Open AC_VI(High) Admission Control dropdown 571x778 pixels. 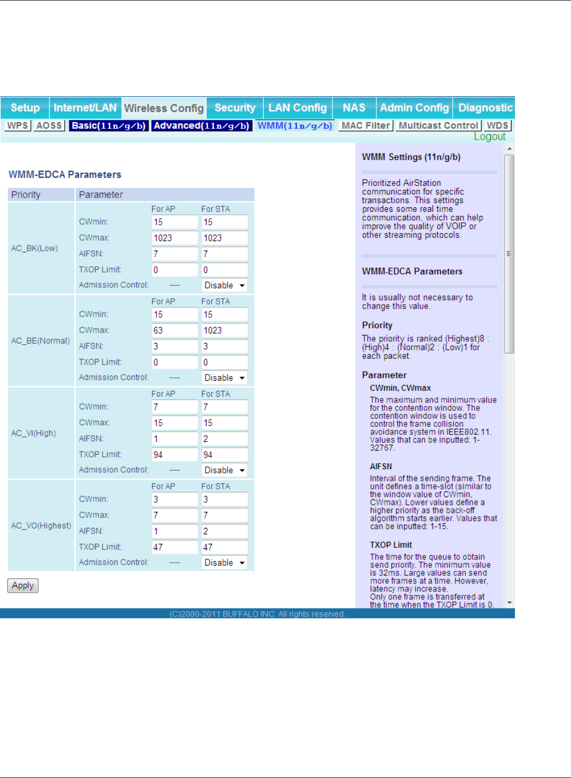(x=225, y=470)
